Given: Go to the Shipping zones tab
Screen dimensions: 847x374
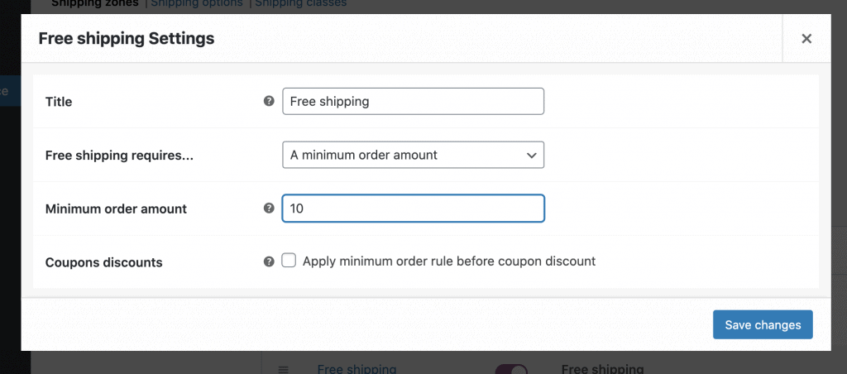Looking at the screenshot, I should [95, 3].
